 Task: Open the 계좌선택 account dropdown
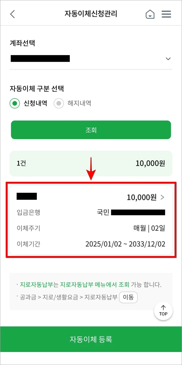pos(91,59)
